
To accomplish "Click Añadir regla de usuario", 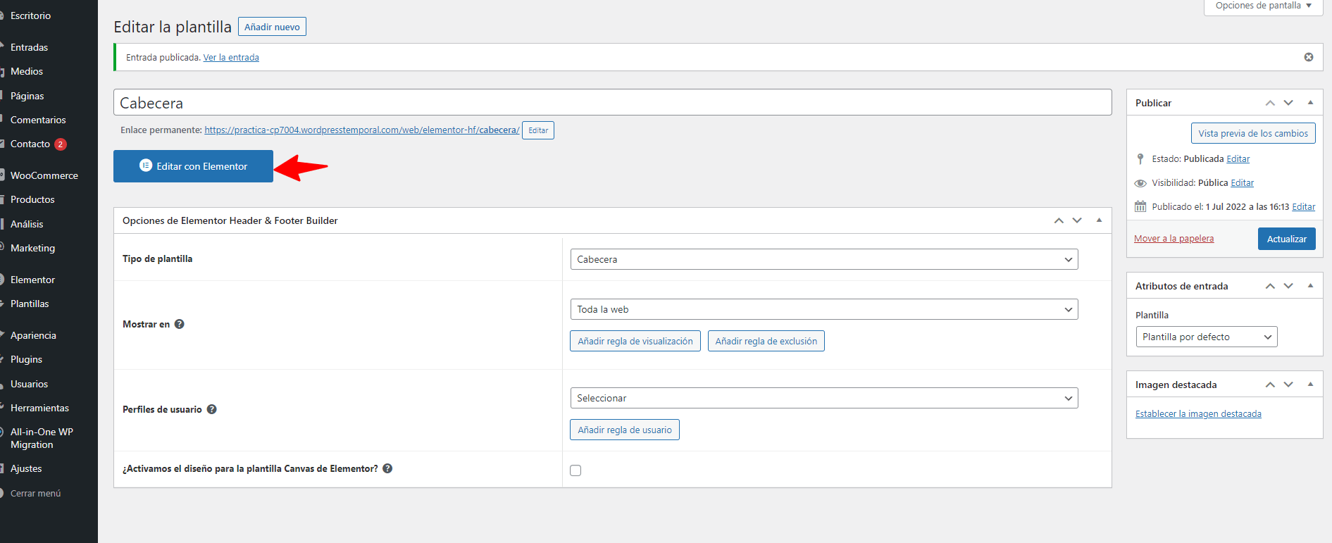I will [625, 430].
